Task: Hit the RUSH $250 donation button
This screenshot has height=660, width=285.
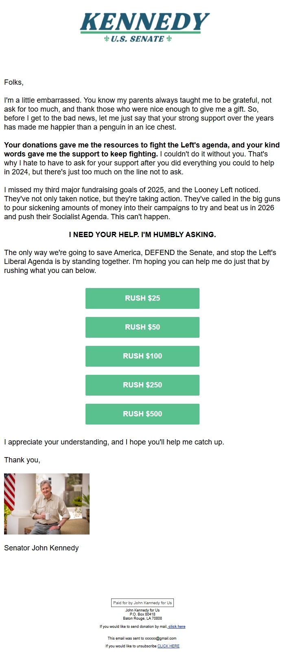Action: [142, 385]
